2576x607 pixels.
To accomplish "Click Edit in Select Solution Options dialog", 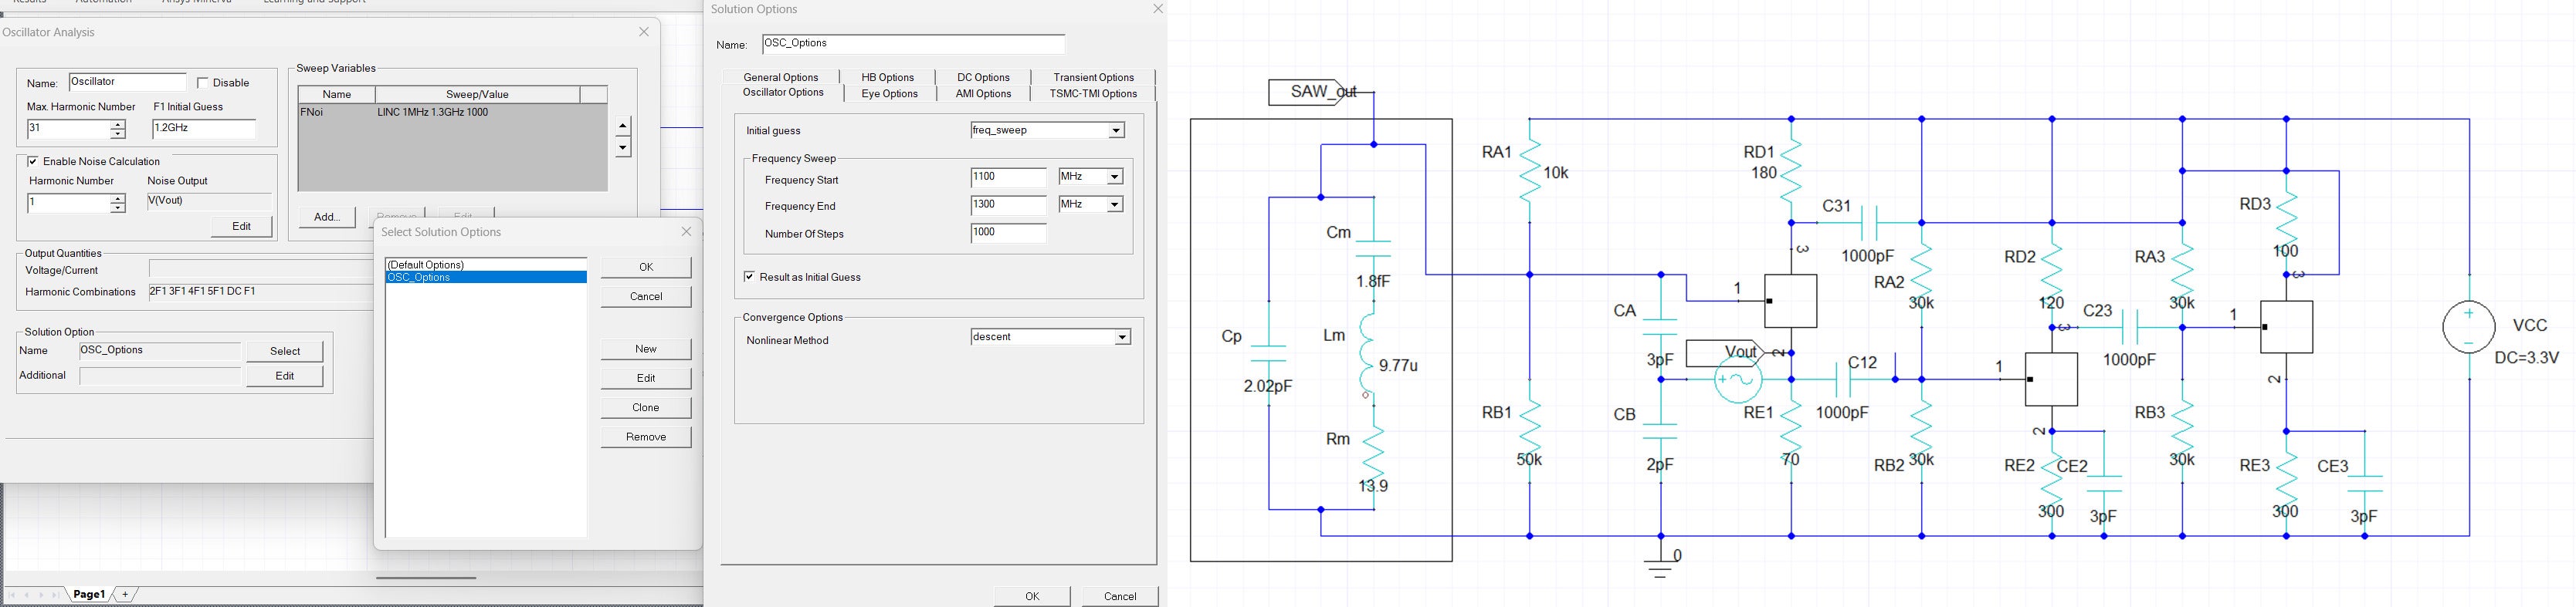I will coord(646,379).
